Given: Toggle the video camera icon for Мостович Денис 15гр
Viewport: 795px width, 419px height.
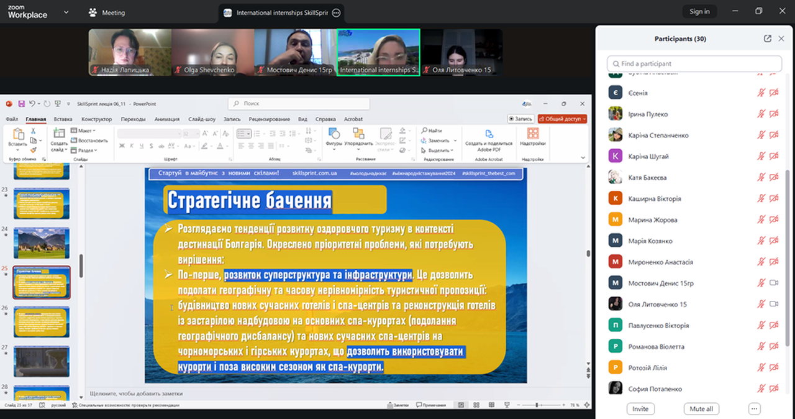Looking at the screenshot, I should [774, 283].
